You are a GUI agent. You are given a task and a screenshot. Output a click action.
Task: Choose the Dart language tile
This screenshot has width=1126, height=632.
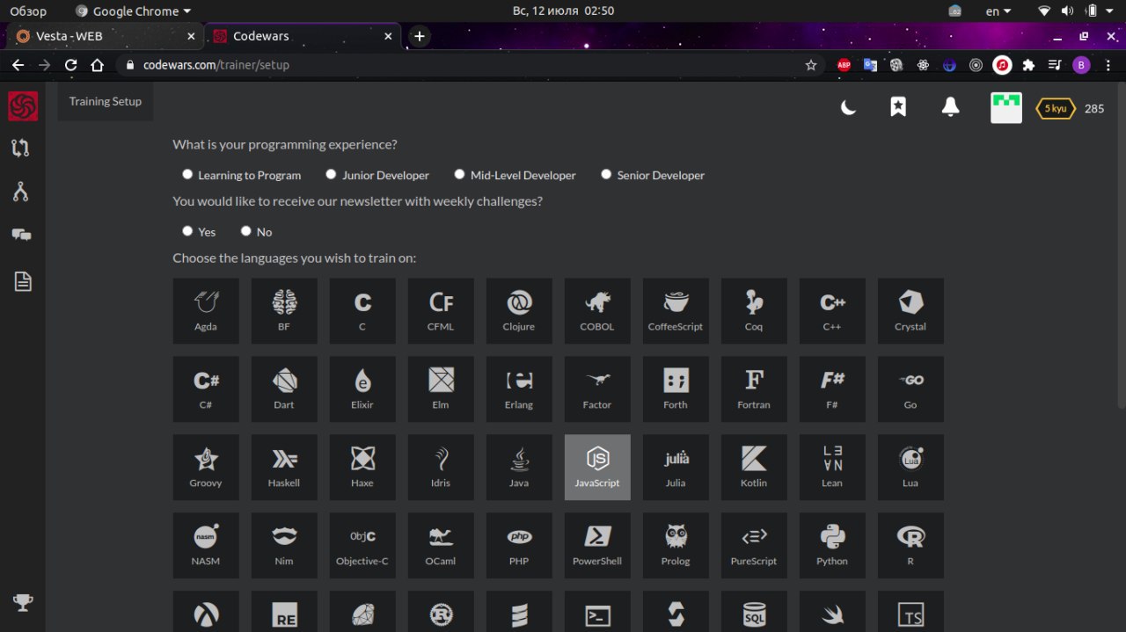284,389
